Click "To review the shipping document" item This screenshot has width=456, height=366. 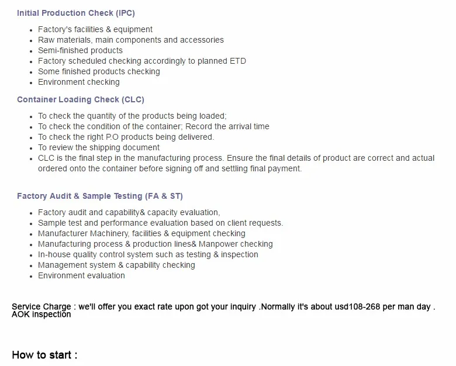tap(99, 147)
